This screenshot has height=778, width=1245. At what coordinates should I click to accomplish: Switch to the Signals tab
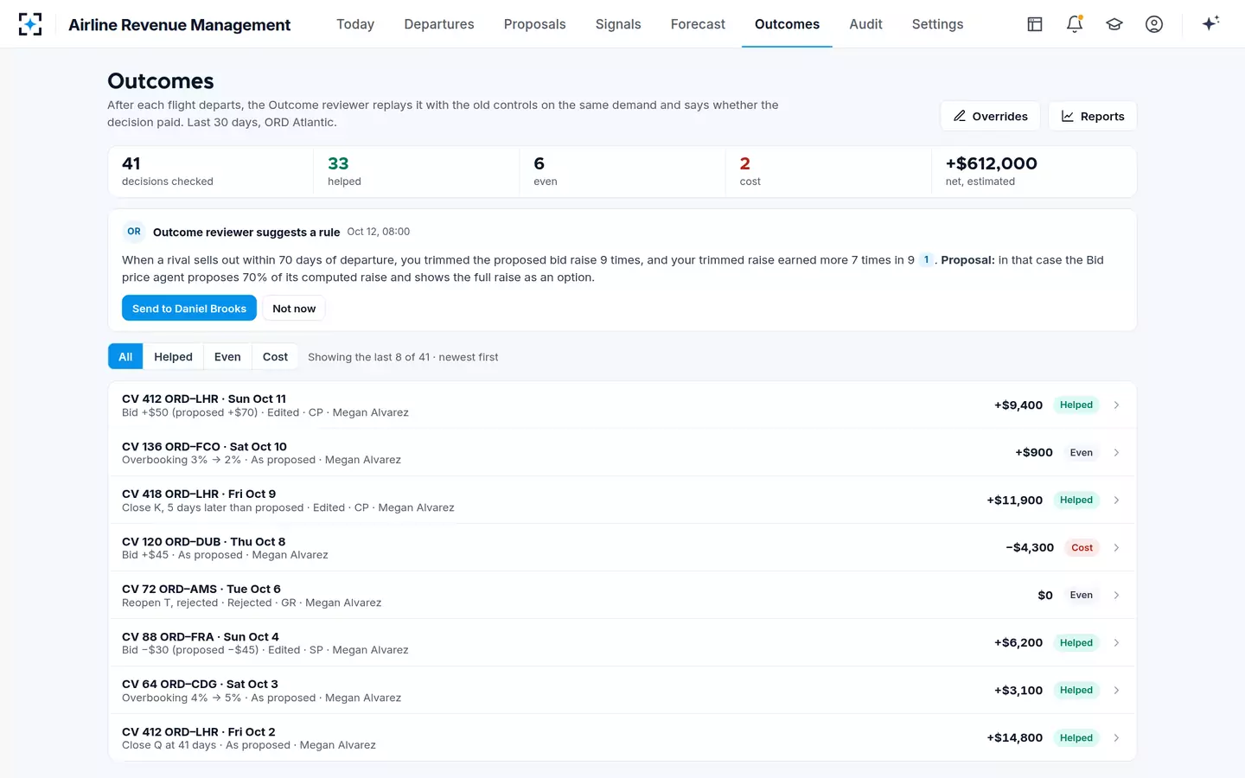pyautogui.click(x=618, y=24)
